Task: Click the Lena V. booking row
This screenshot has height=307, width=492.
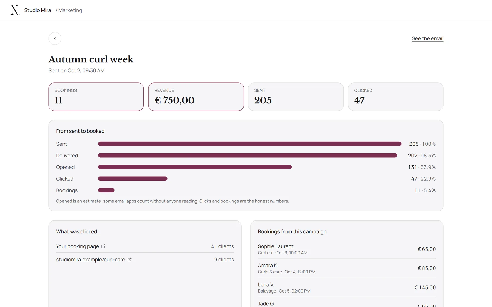Action: pos(347,287)
